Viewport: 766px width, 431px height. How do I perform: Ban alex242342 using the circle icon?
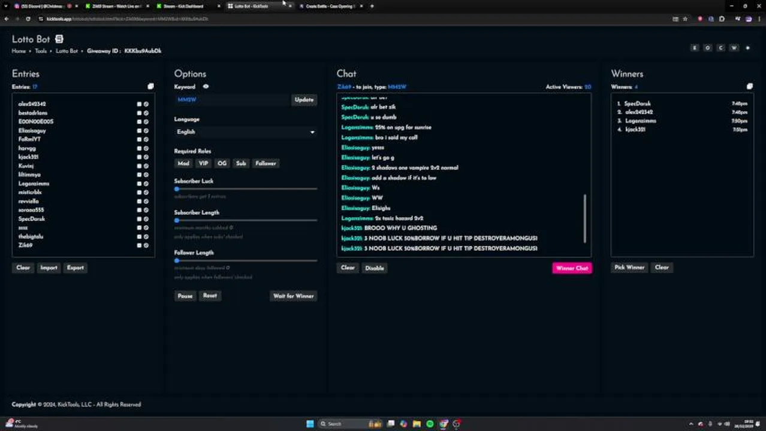146,104
